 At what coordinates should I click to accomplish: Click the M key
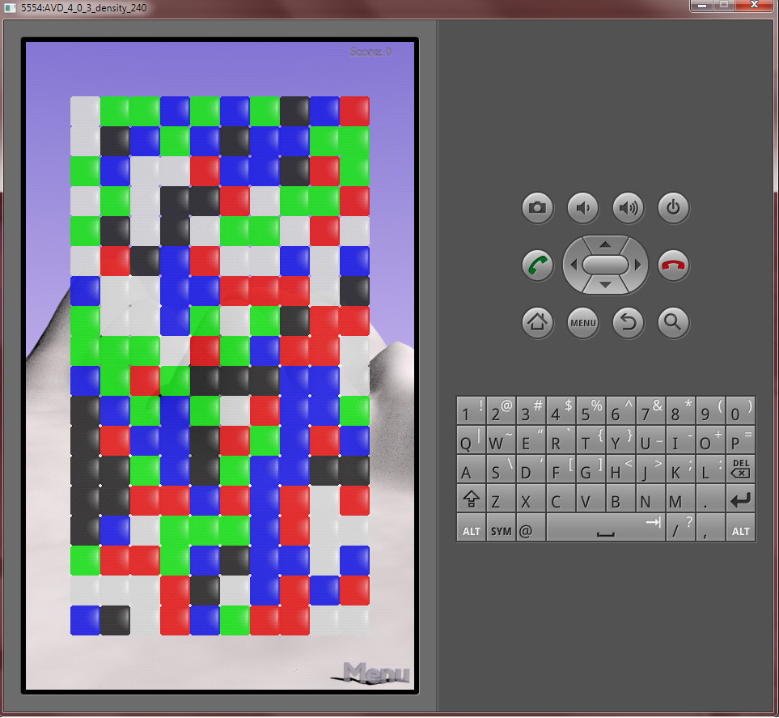click(680, 498)
